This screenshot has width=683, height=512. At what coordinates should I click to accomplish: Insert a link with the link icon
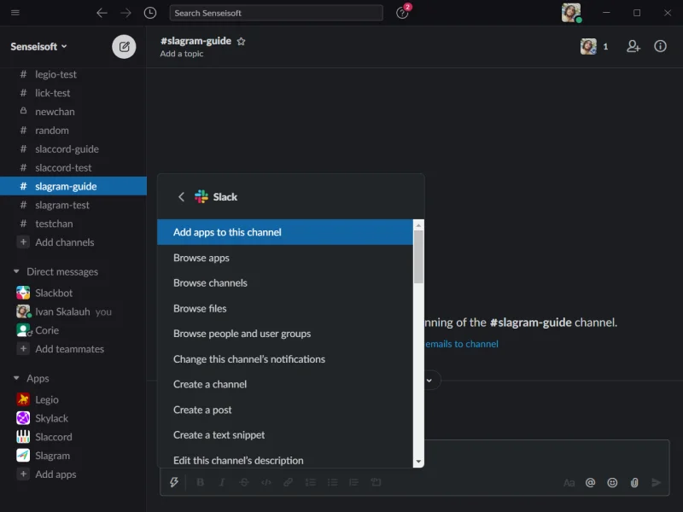[x=288, y=482]
